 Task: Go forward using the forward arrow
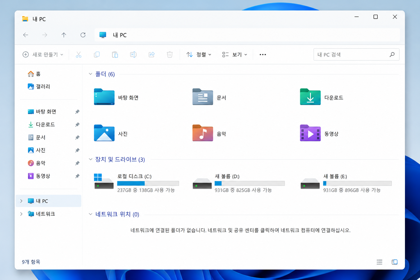[45, 35]
